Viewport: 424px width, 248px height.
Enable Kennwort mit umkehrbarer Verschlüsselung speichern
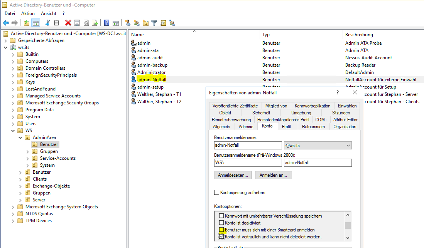(221, 216)
